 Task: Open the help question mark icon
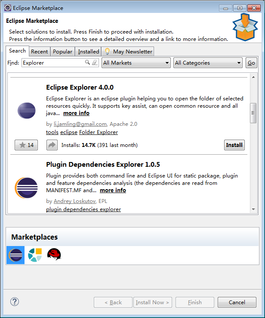click(x=15, y=302)
